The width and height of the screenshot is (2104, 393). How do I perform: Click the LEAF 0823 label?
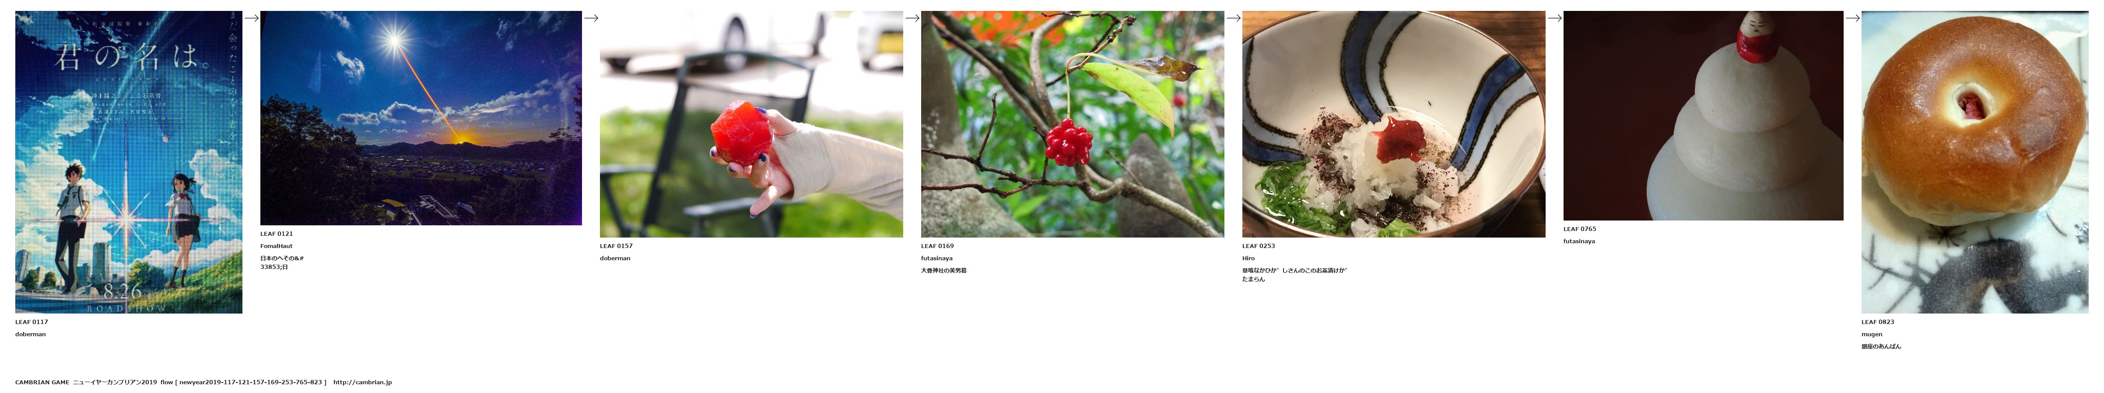click(x=1878, y=322)
